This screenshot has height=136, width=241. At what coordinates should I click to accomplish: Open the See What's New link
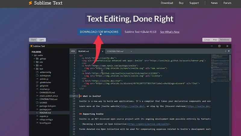pos(170,32)
